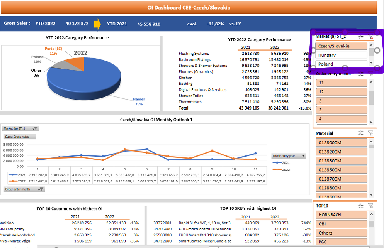Click the 2021 blue legend marker
The height and width of the screenshot is (248, 386).
coord(277,163)
